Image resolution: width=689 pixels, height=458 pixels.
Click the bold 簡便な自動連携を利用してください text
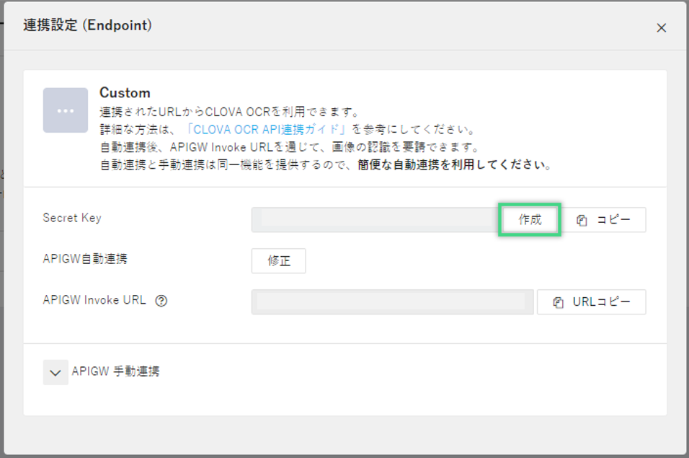coord(454,164)
